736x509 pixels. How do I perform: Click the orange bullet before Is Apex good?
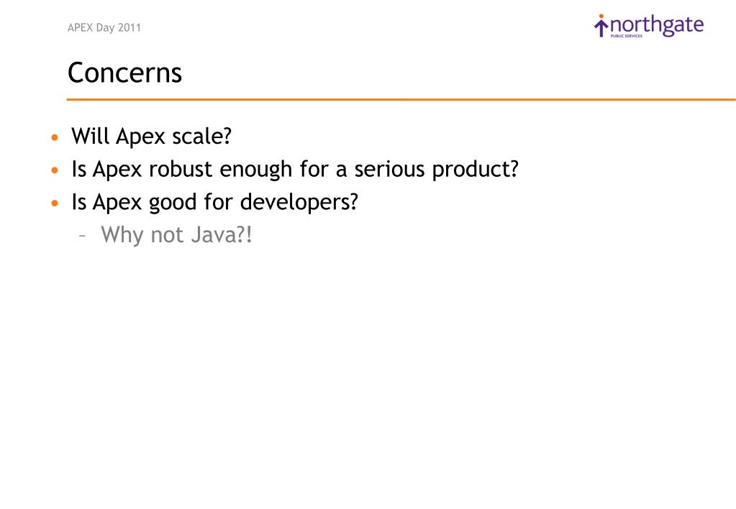tap(55, 203)
